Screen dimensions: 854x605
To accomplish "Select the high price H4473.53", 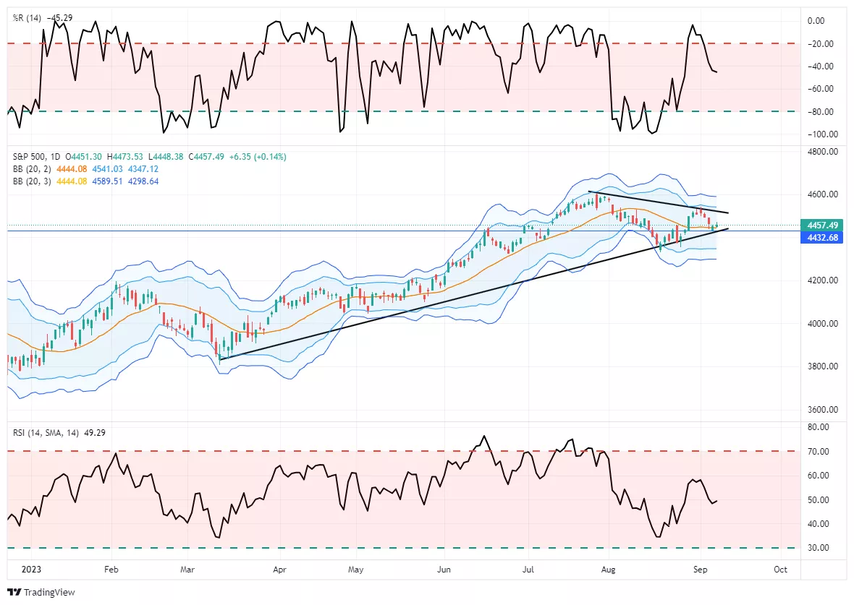I will pos(124,157).
